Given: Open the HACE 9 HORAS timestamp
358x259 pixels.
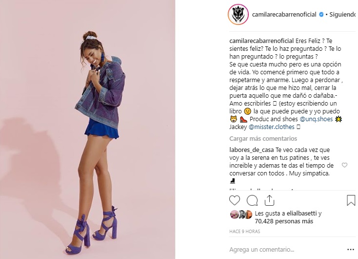Looking at the screenshot, I should coord(244,231).
